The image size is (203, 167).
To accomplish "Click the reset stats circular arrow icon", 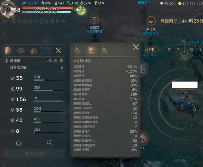I will (x=19, y=143).
